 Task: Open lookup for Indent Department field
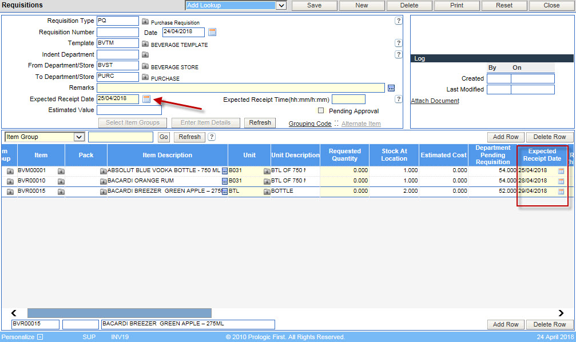click(x=145, y=55)
